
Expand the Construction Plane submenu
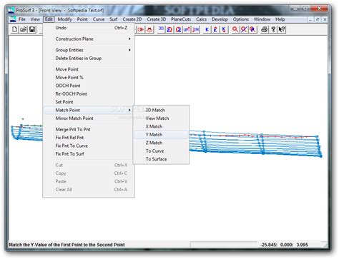(89, 39)
